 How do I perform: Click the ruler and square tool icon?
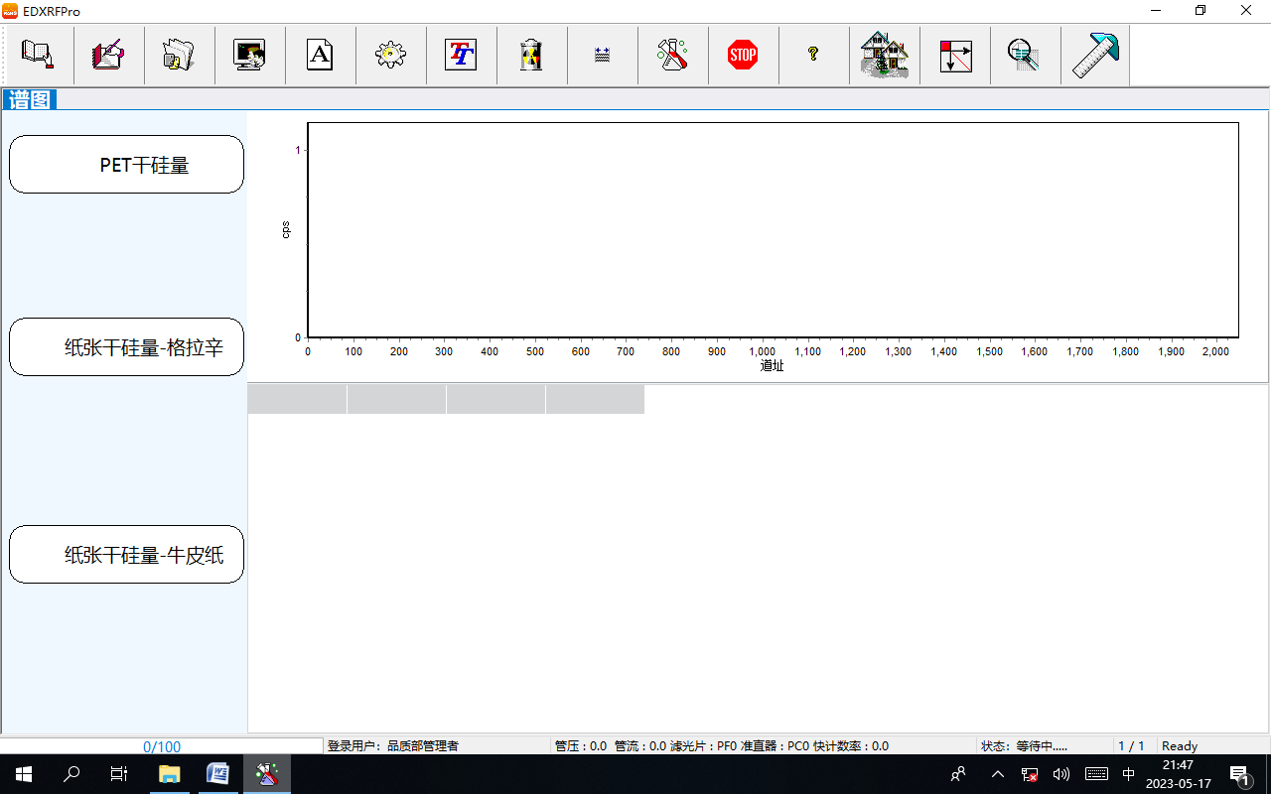pyautogui.click(x=1094, y=55)
